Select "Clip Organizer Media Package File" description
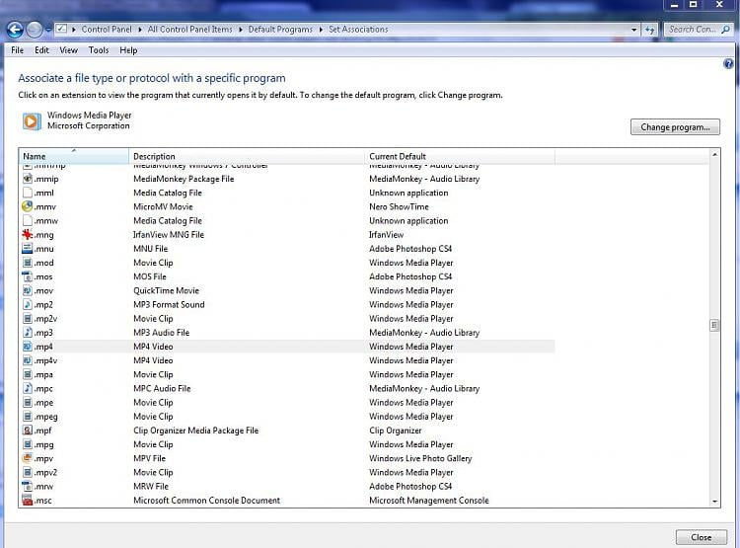This screenshot has width=740, height=548. (x=196, y=431)
